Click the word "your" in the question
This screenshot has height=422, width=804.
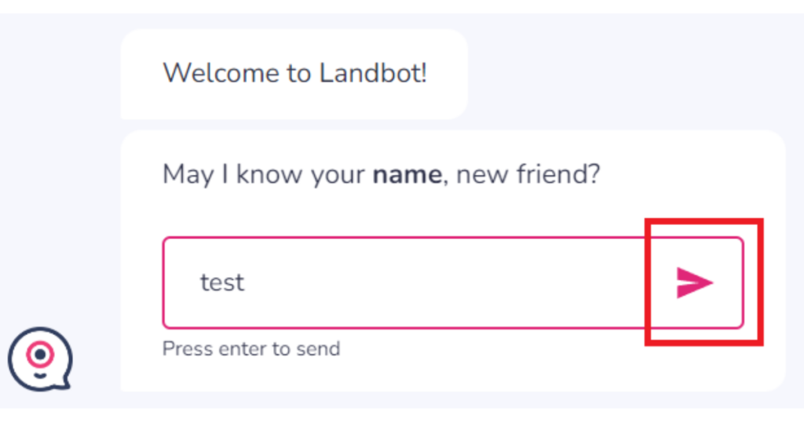[x=338, y=174]
